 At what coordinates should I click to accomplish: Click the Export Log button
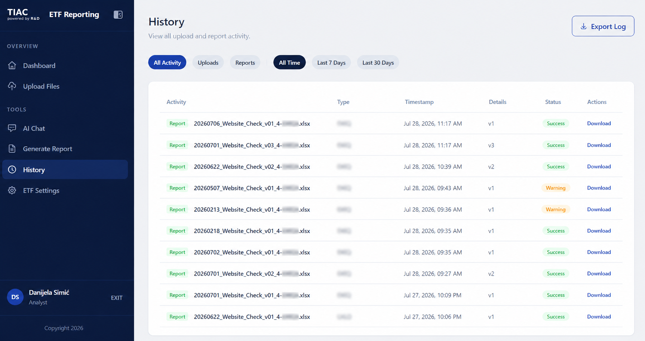pos(603,26)
